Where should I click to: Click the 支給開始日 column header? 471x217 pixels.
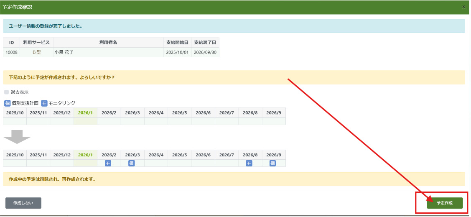click(x=177, y=43)
